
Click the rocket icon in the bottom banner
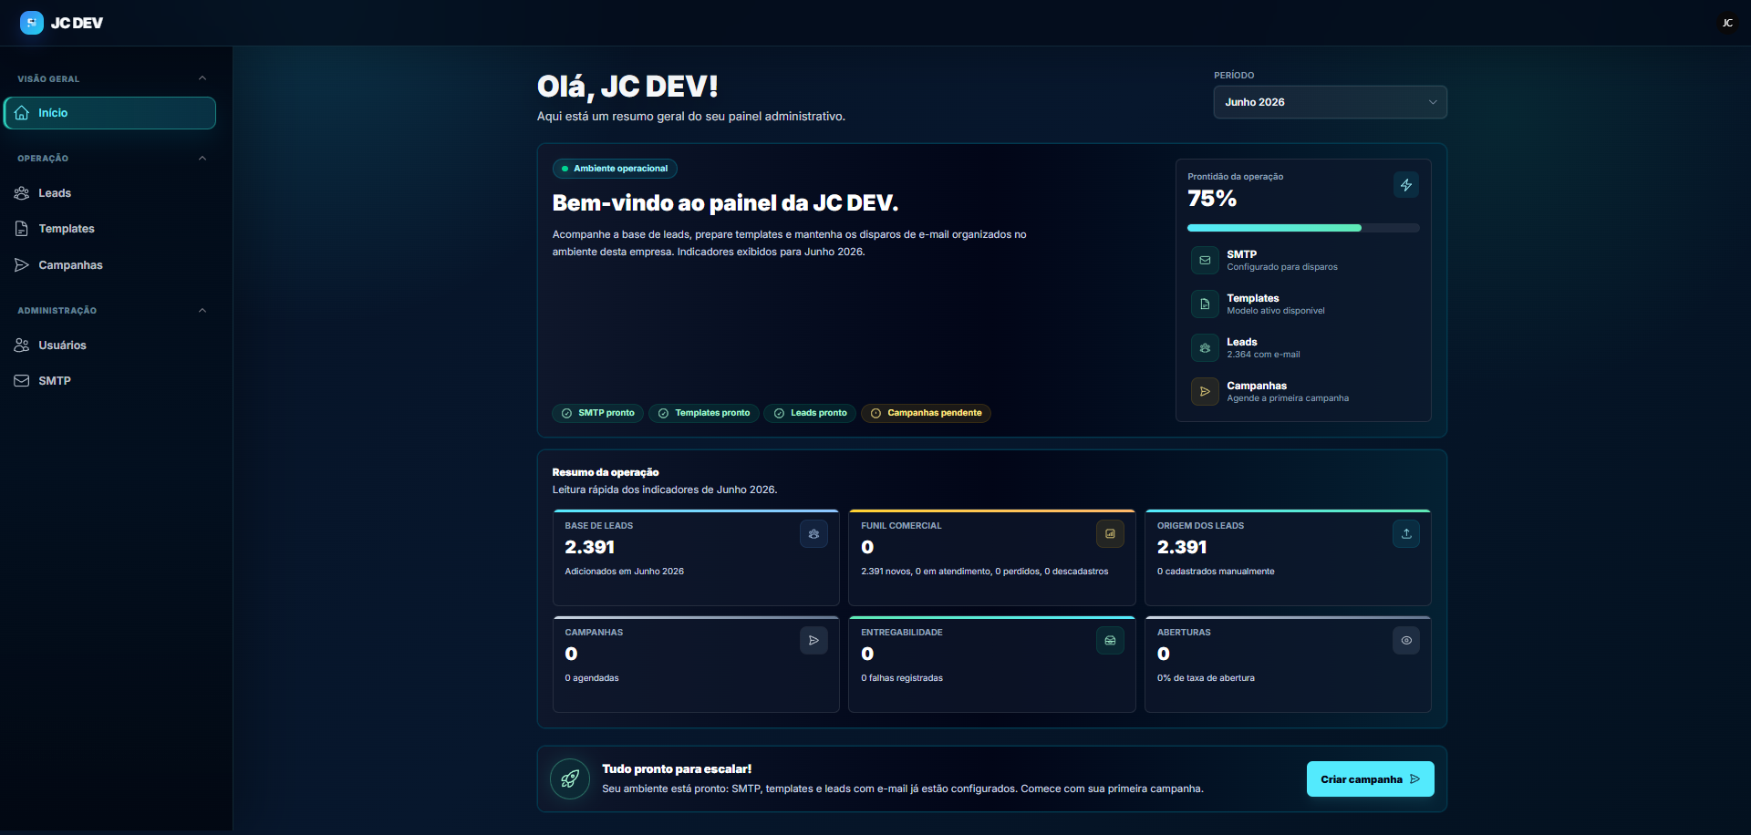(570, 779)
